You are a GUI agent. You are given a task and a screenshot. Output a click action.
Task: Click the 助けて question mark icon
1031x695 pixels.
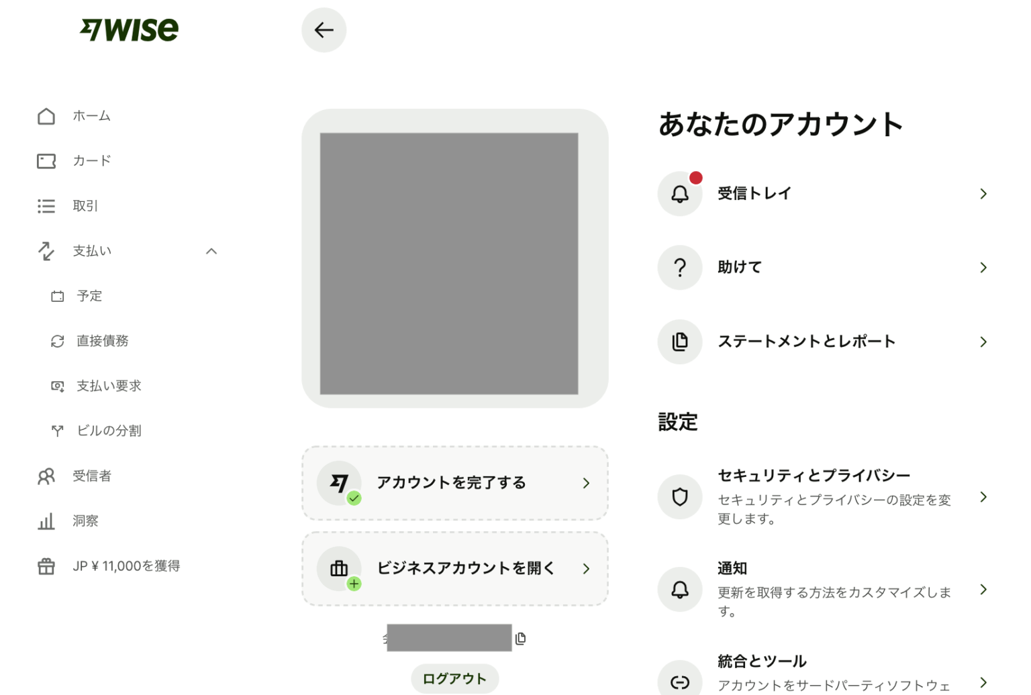(x=679, y=268)
